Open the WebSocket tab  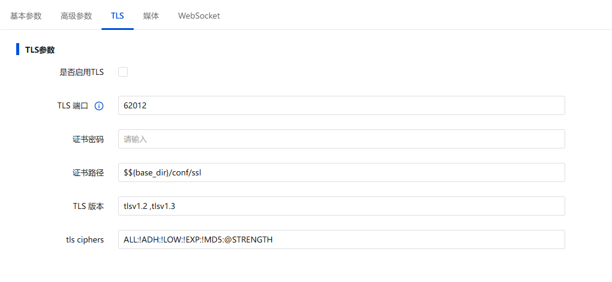(199, 16)
